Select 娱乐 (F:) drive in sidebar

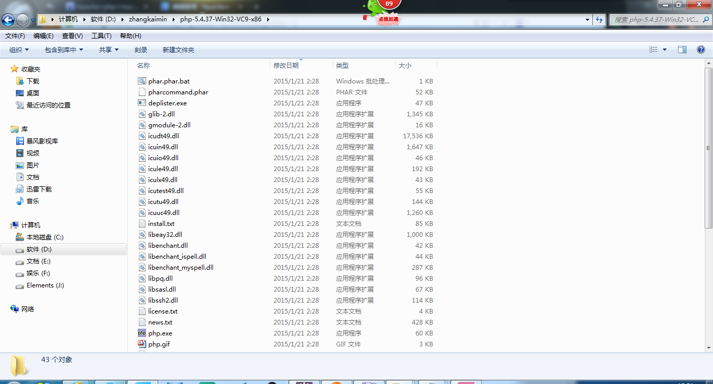[x=38, y=273]
